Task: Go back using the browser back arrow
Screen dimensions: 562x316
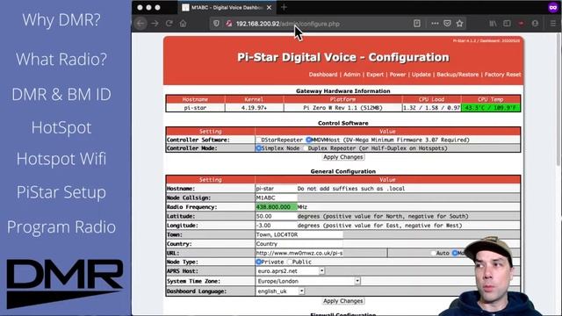Action: 140,24
